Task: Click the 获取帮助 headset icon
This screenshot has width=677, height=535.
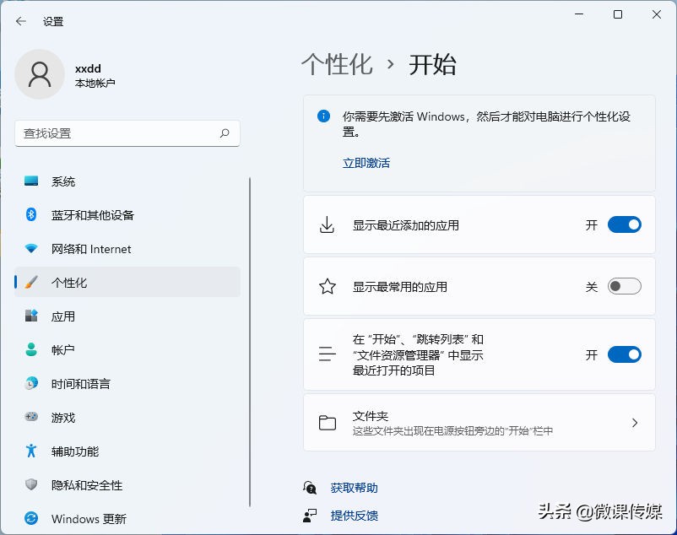Action: click(x=310, y=488)
